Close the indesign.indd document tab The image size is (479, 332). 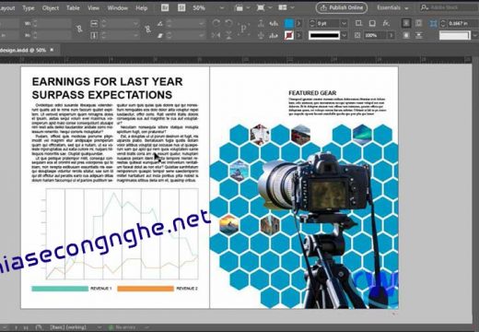52,50
